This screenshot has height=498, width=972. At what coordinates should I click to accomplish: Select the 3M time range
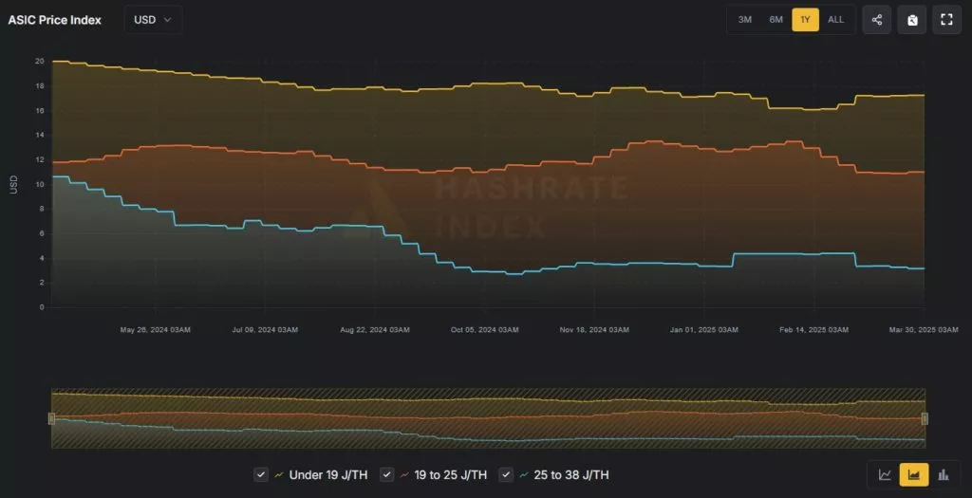pos(745,20)
